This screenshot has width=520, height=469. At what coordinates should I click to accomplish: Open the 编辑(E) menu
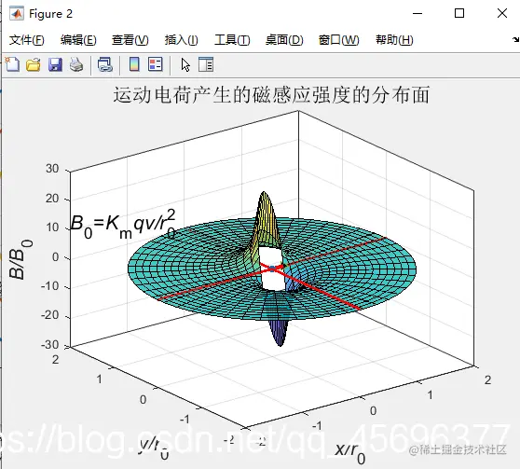(x=78, y=40)
